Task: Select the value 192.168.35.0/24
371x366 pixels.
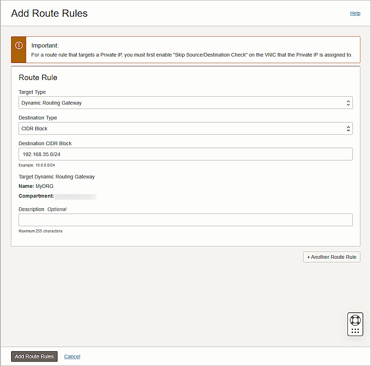Action: [42, 154]
